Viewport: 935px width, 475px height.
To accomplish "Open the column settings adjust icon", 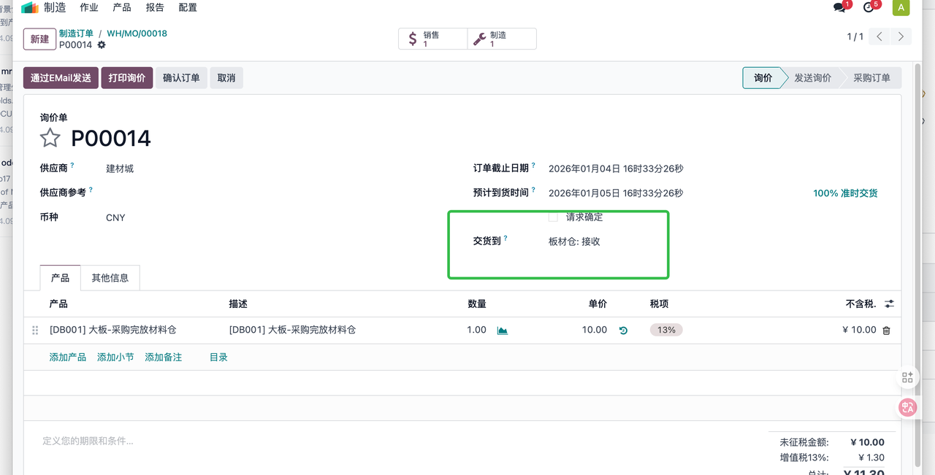I will point(889,304).
